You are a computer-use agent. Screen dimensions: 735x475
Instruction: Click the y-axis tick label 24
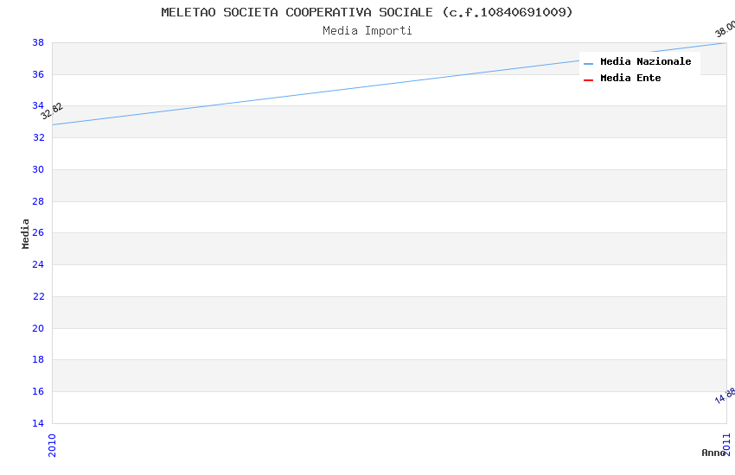[38, 264]
